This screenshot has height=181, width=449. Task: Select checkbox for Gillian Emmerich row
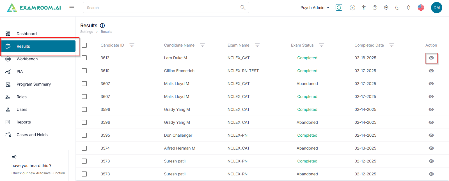click(84, 71)
